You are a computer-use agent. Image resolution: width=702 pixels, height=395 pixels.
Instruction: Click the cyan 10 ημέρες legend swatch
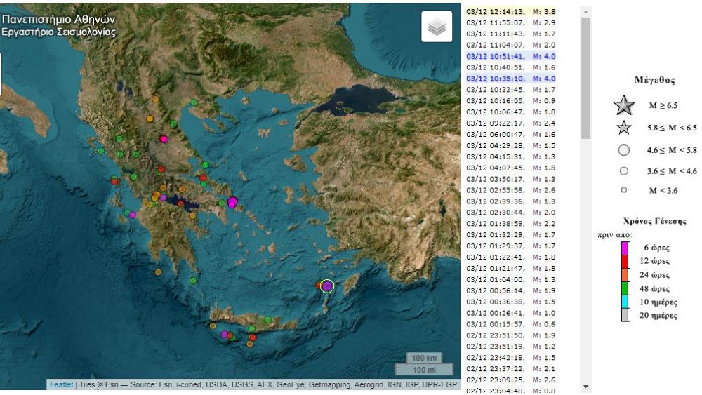pos(624,302)
